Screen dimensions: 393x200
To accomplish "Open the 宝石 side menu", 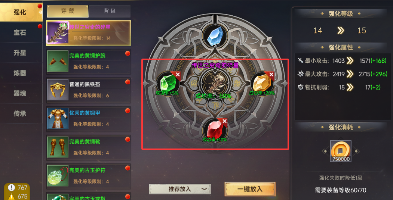I will pos(20,32).
